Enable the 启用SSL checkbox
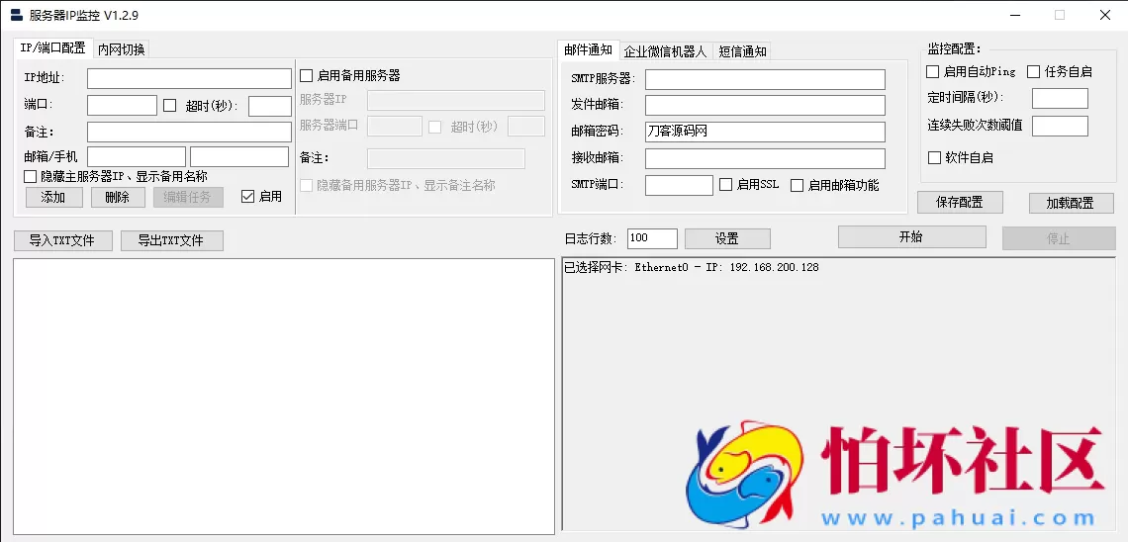The height and width of the screenshot is (542, 1128). [x=726, y=185]
